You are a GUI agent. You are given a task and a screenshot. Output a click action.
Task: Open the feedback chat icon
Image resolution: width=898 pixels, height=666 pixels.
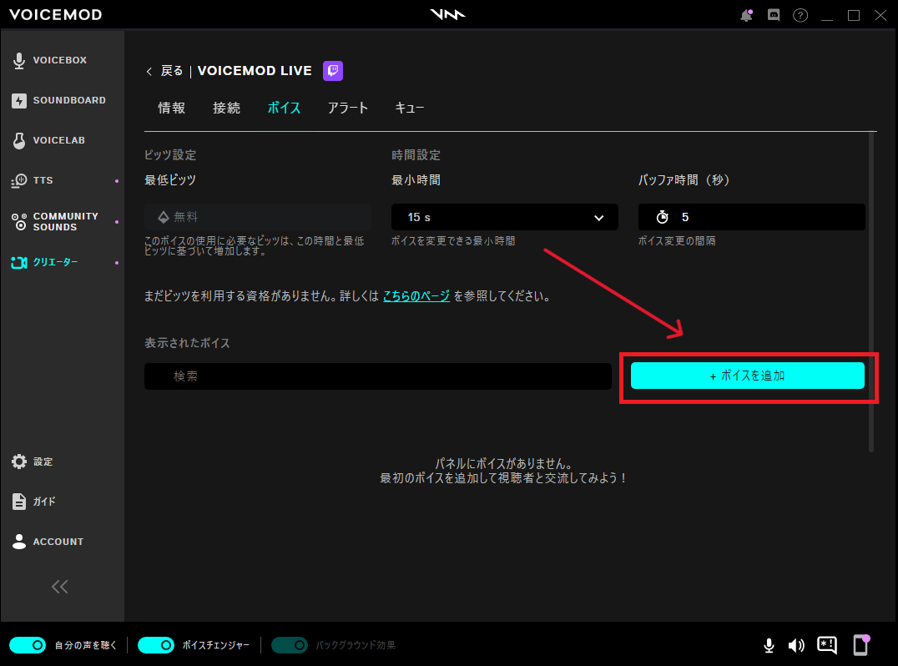point(827,645)
